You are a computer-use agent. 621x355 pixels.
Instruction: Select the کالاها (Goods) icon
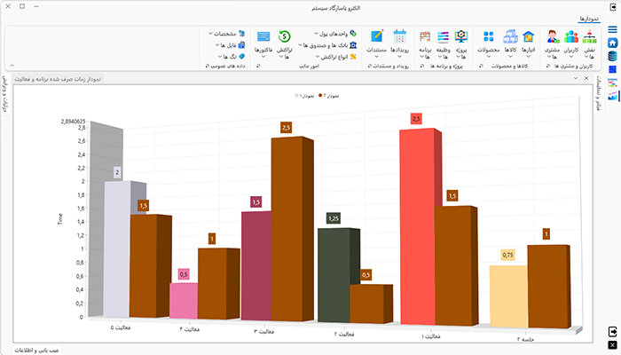[x=510, y=41]
